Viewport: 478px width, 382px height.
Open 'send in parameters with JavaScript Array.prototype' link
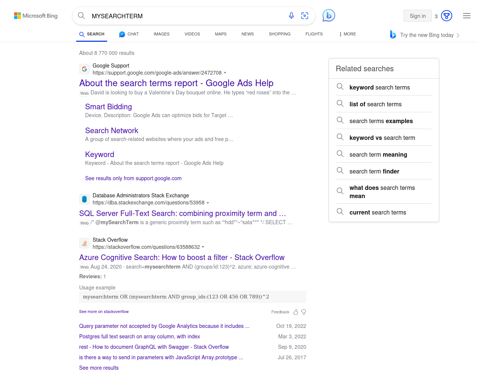pos(161,357)
